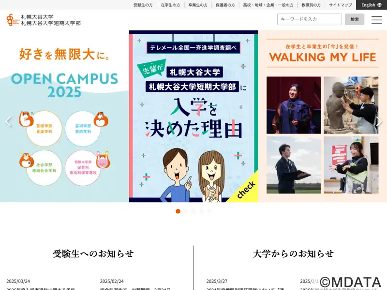Select fourth carousel dot indicator

(x=201, y=211)
